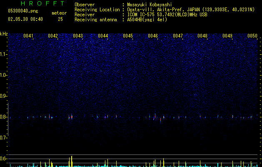The width and height of the screenshot is (262, 167).
Task: Click the 0.6 kHz axis label
Action: (3, 159)
